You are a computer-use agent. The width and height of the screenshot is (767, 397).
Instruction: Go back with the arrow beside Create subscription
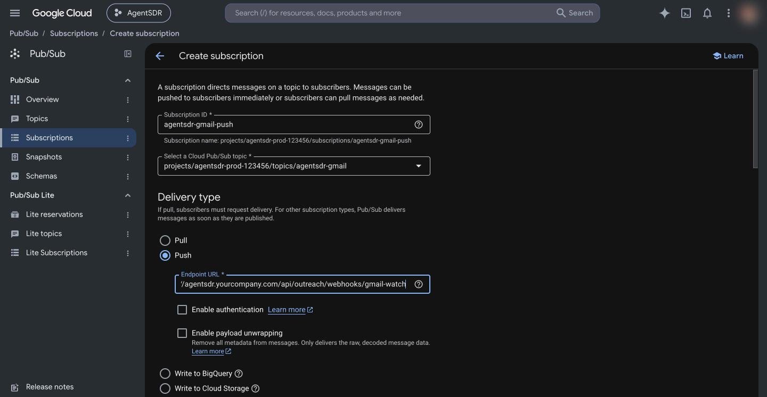160,56
